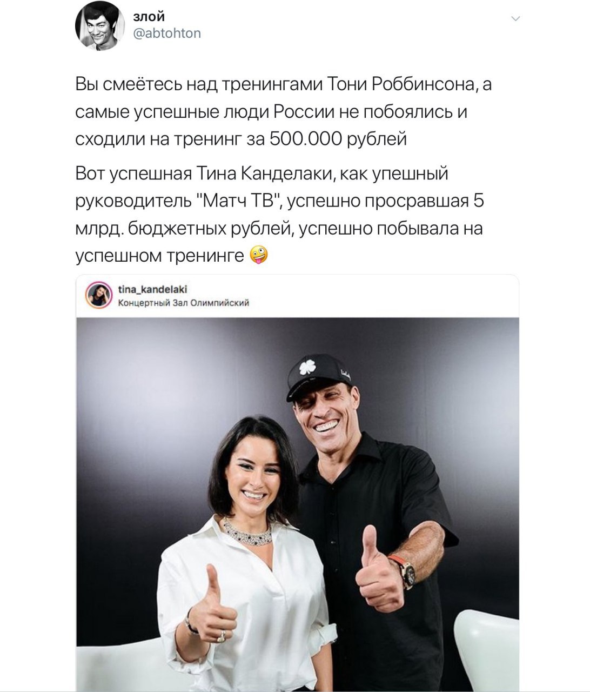Click the display name "злой"
Screen dimensions: 590x692
147,18
